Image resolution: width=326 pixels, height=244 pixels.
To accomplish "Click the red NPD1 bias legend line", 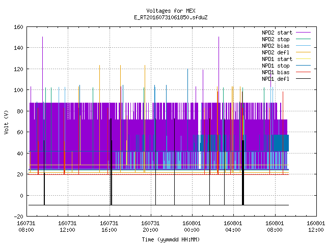I will pyautogui.click(x=304, y=72).
